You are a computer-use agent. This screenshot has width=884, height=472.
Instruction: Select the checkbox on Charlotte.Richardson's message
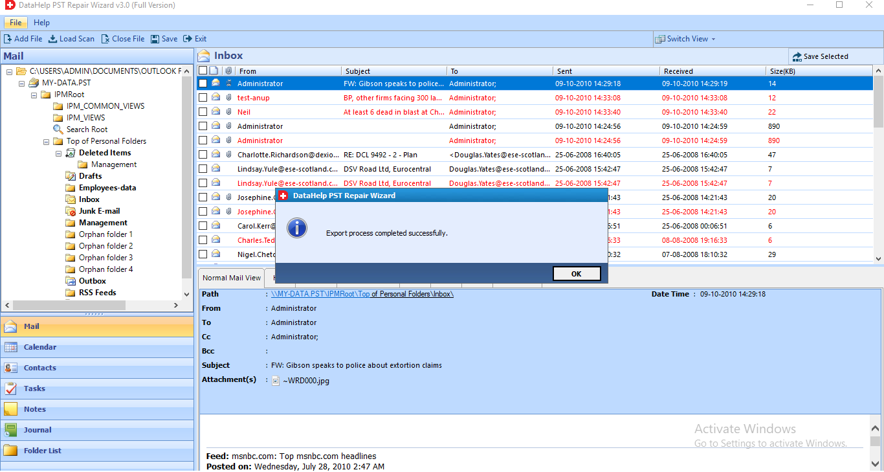point(203,154)
